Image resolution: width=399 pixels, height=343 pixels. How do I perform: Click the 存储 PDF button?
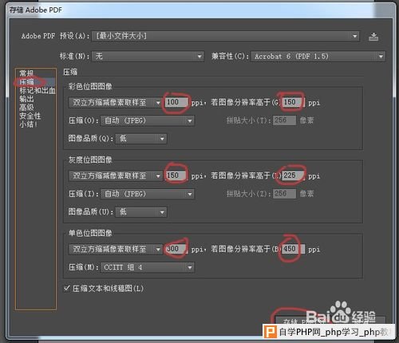pos(302,321)
